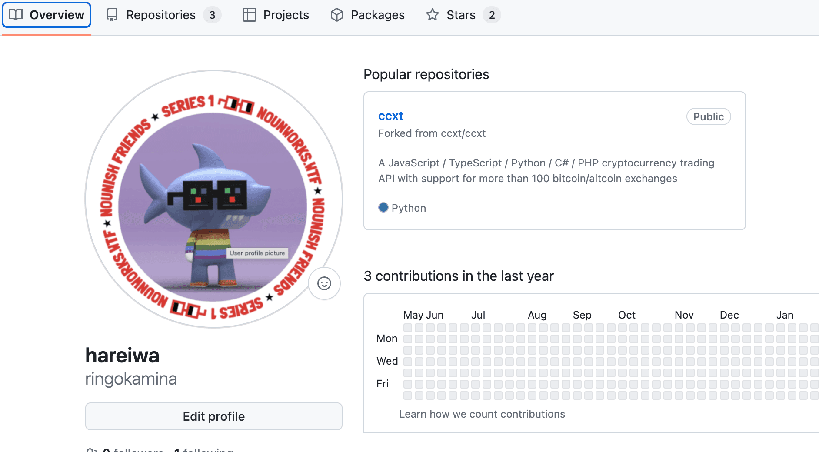Click the ccxt repository description text

point(546,171)
